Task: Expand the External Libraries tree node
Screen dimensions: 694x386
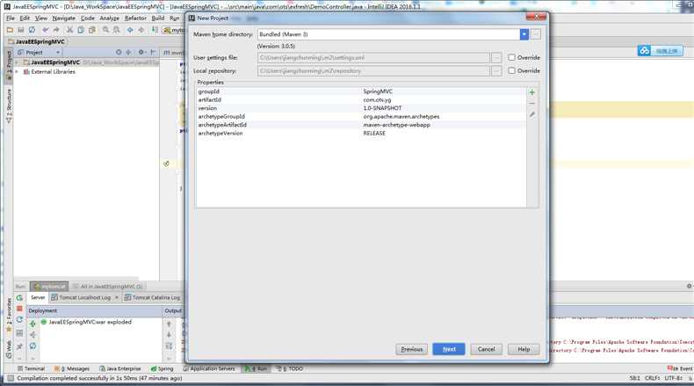Action: pyautogui.click(x=17, y=71)
